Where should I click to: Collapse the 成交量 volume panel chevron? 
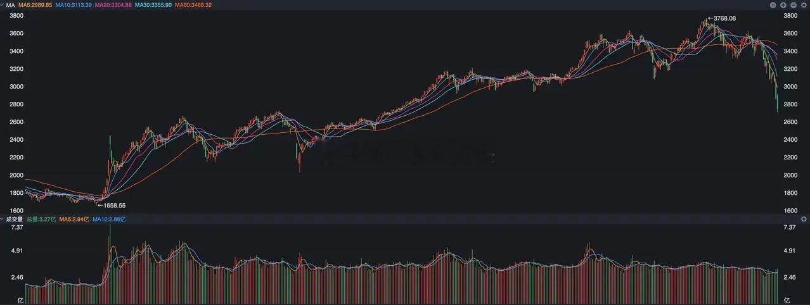3,219
